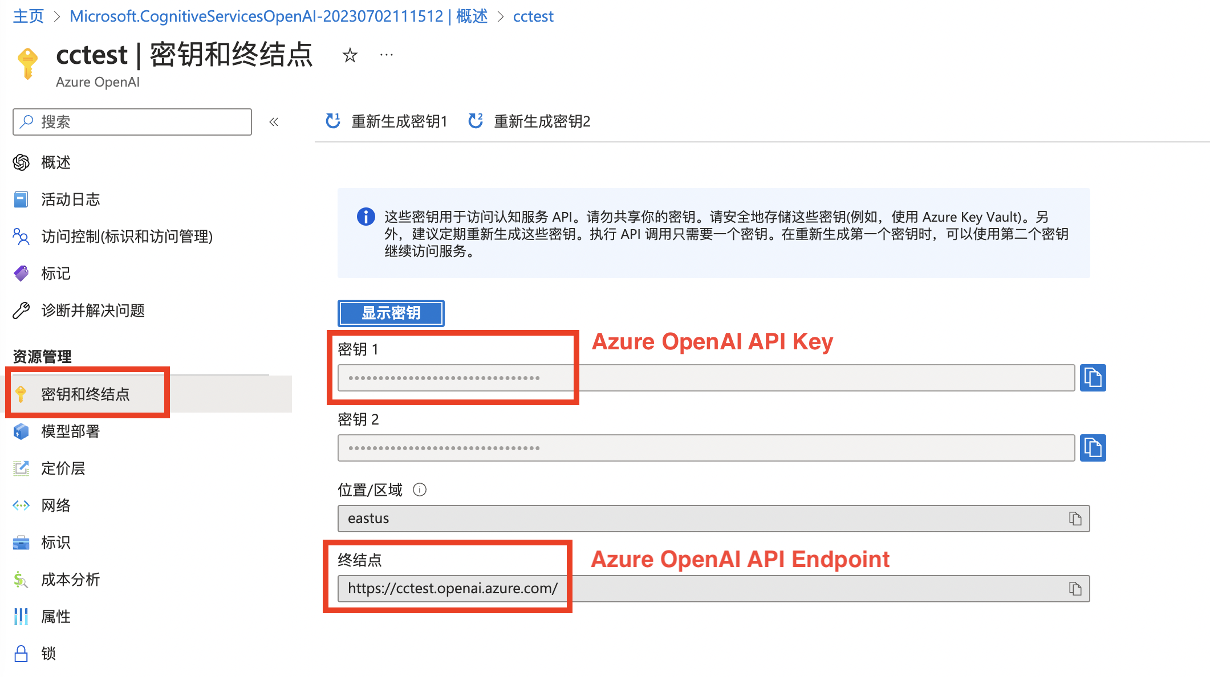Click the 重新生成密钥1 refresh icon
The image size is (1210, 677).
click(332, 121)
